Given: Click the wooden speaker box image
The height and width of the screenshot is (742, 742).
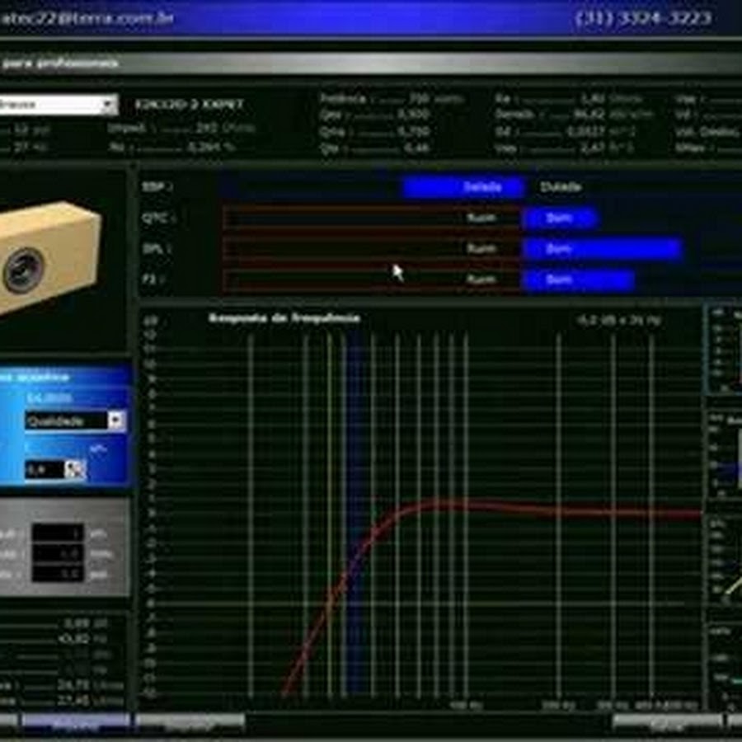Looking at the screenshot, I should click(49, 257).
